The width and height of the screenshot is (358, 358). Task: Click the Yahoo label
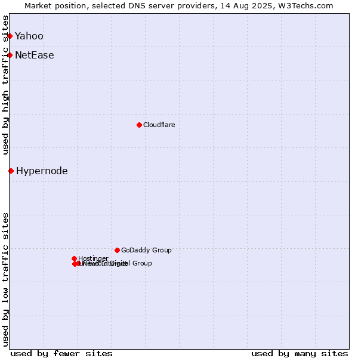coord(29,36)
